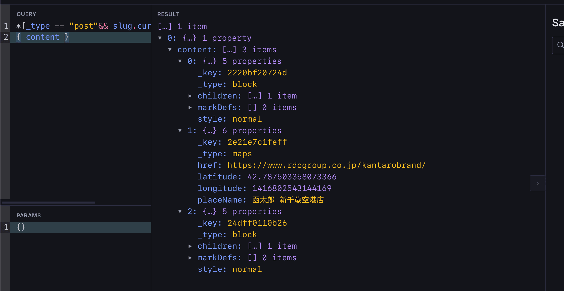Select the placeName value text

click(x=288, y=200)
